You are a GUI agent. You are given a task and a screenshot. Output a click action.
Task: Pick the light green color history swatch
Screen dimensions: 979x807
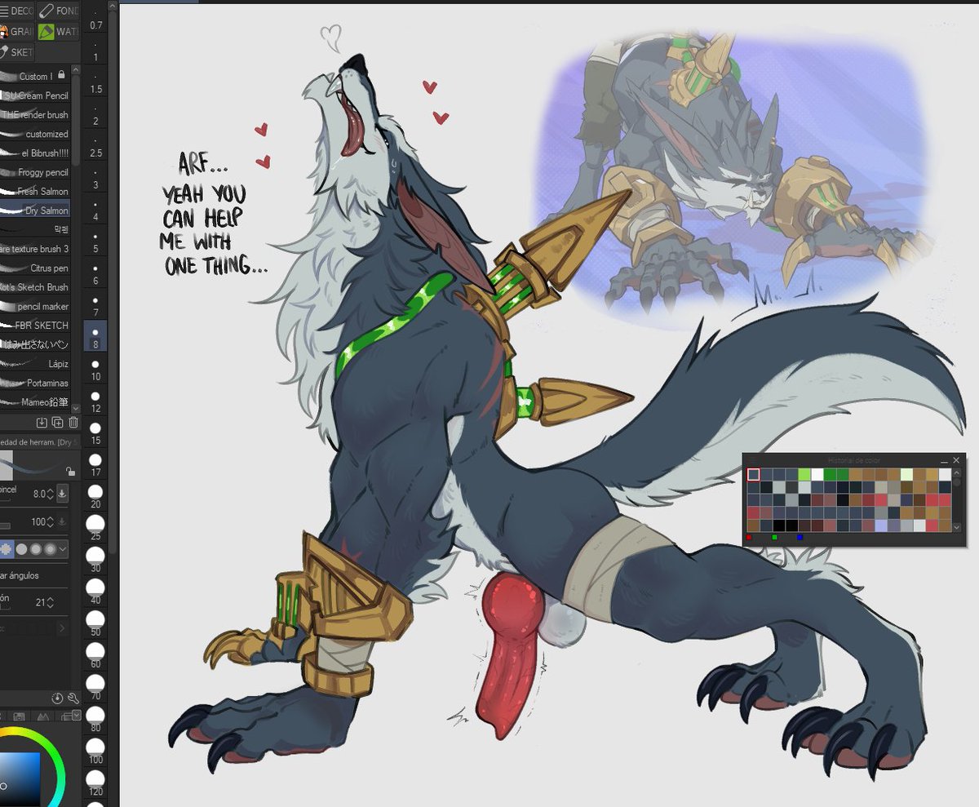click(x=804, y=474)
